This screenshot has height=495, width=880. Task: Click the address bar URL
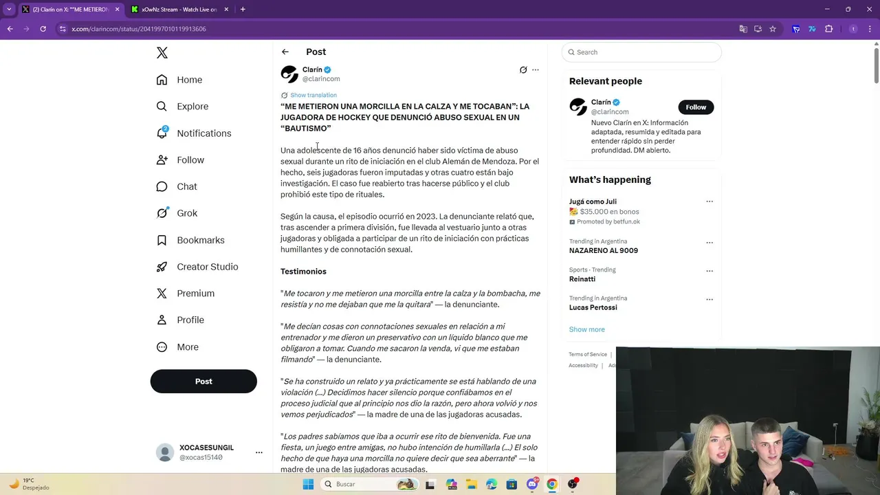click(139, 29)
